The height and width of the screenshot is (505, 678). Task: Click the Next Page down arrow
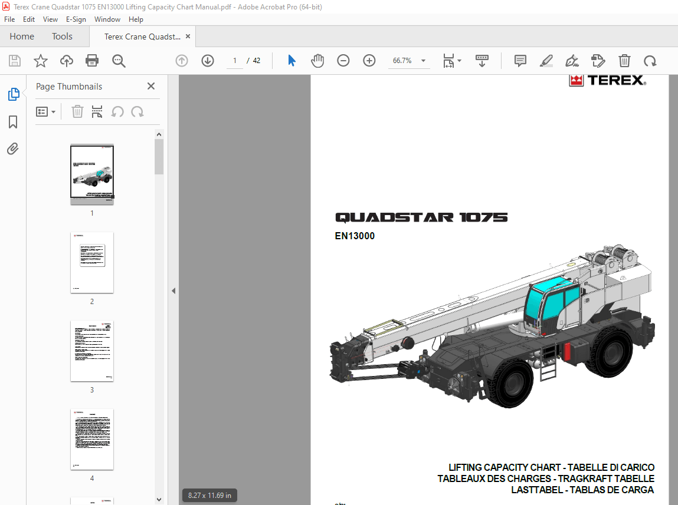(x=207, y=60)
